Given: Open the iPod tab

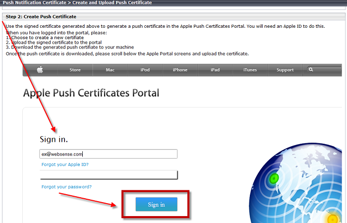Looking at the screenshot, I should tap(145, 70).
